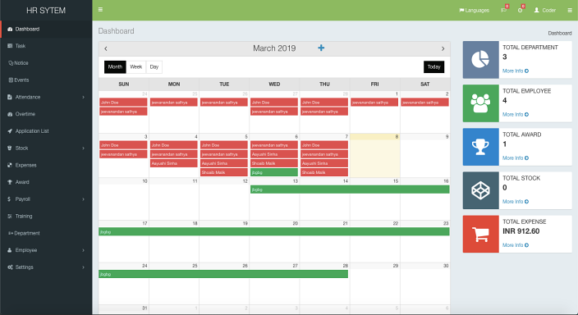Open the flag notifications icon with badge

[x=504, y=10]
